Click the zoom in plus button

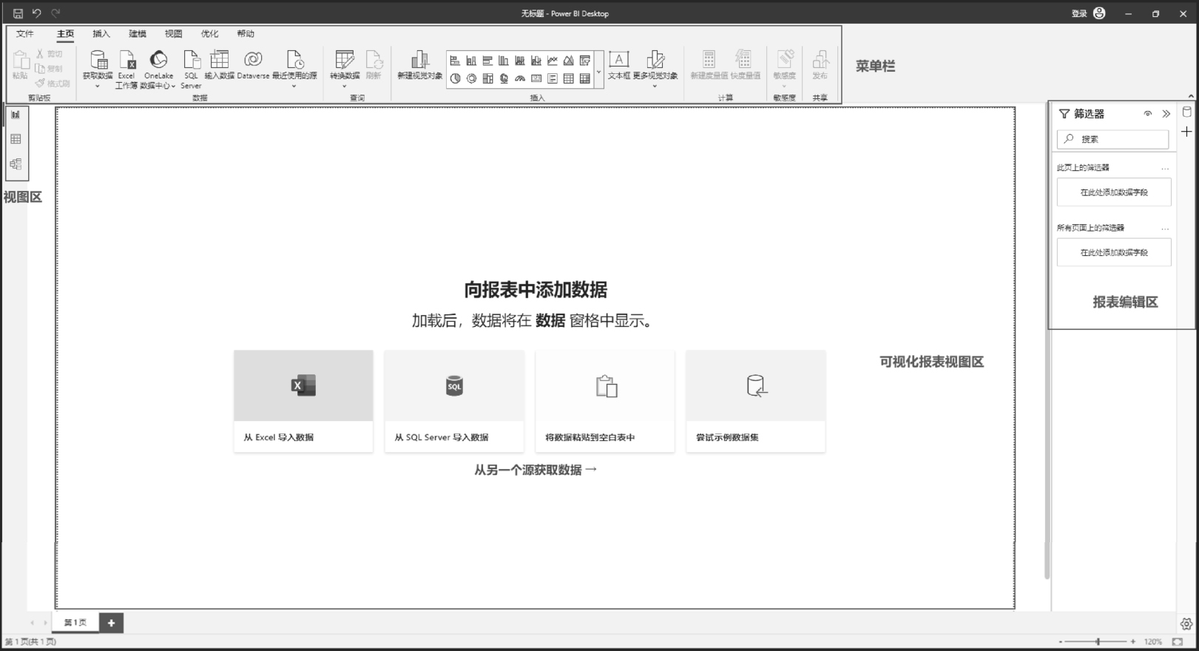point(1132,641)
